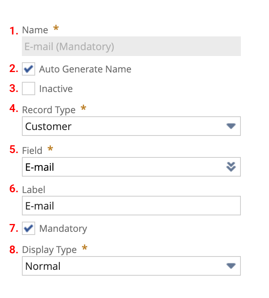Open the Field selector showing E-mail
The height and width of the screenshot is (298, 269).
coord(131,167)
